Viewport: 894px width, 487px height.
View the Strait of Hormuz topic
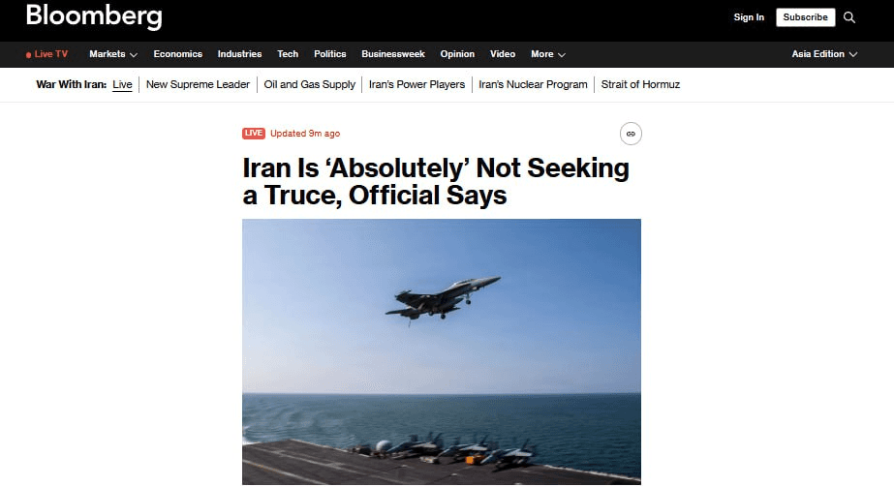(640, 84)
